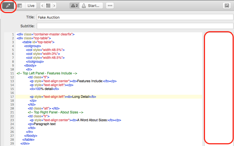Open the image panel icon
This screenshot has width=234, height=146.
[x=227, y=6]
